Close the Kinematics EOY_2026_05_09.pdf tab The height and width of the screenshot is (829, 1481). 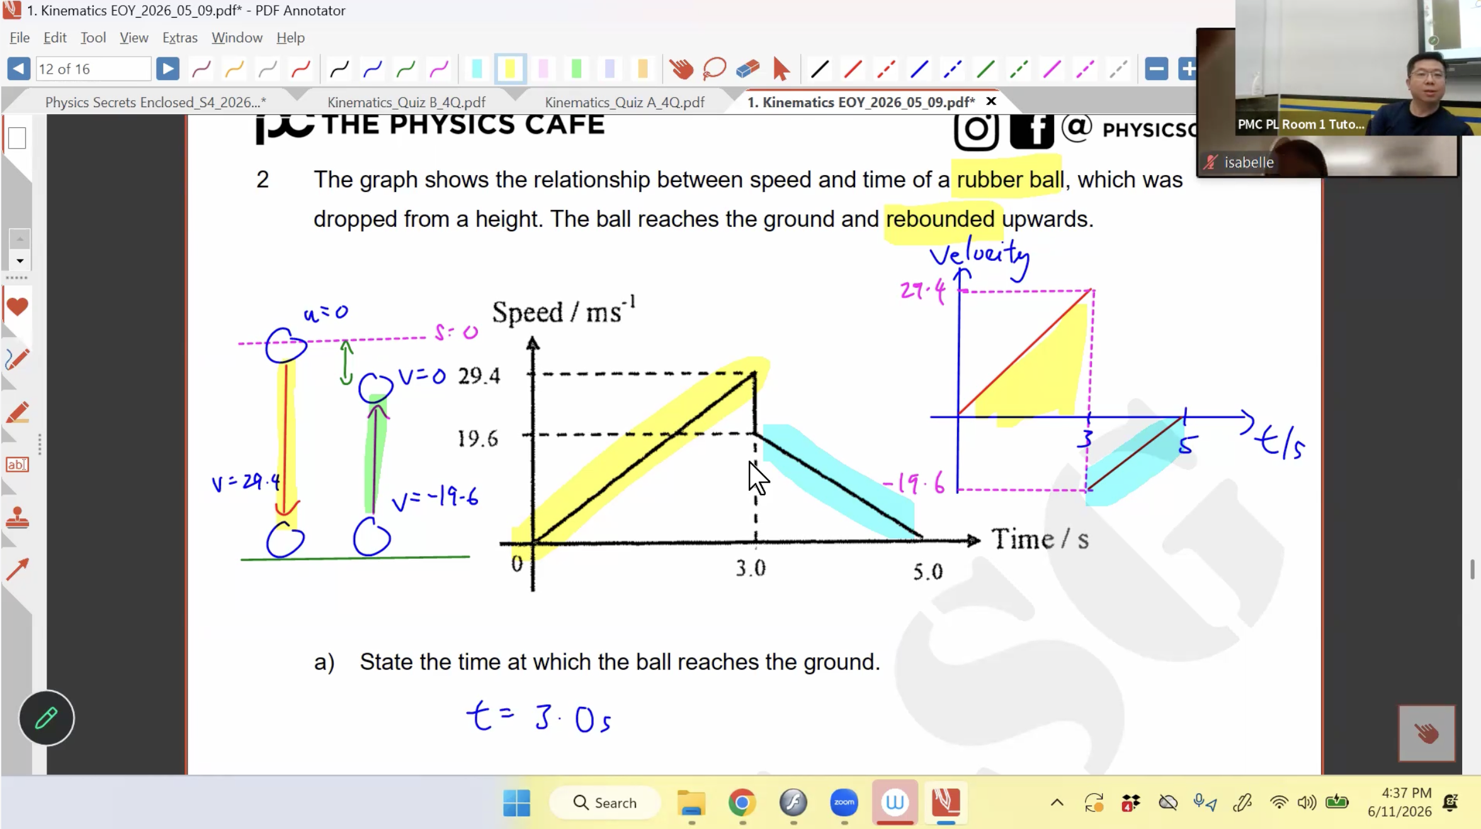click(x=991, y=101)
